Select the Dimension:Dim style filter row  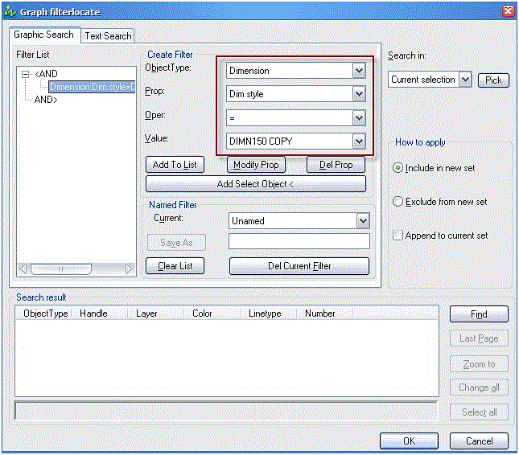tap(93, 87)
